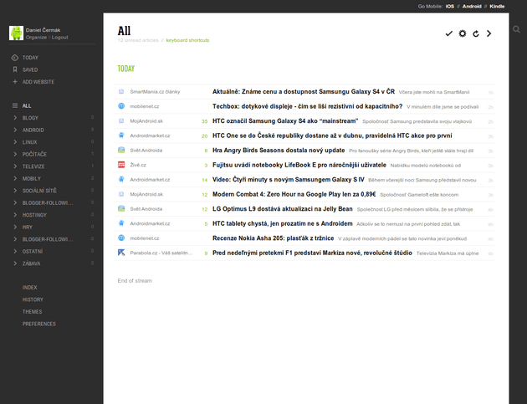
Task: Click favicon beside HTC tablety article
Action: pos(121,223)
